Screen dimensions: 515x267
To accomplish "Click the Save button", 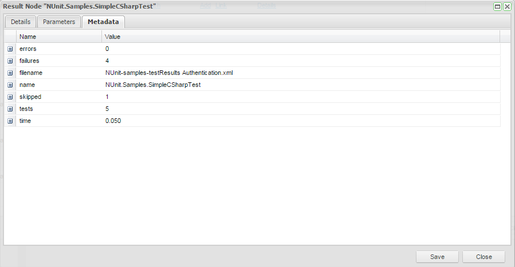I will (437, 257).
